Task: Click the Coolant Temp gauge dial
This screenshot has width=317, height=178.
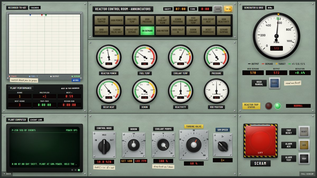Action: coord(181,57)
